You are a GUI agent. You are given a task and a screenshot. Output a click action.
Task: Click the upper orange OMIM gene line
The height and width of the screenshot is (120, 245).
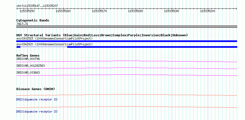(127, 94)
